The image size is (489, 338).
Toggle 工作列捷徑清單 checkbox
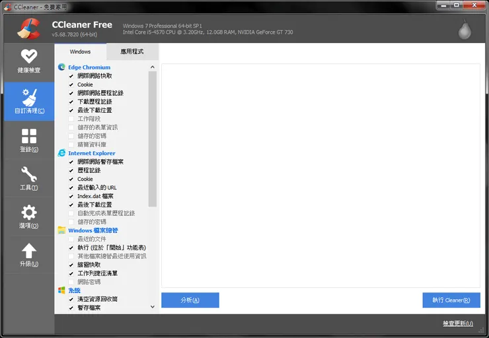[x=71, y=273]
